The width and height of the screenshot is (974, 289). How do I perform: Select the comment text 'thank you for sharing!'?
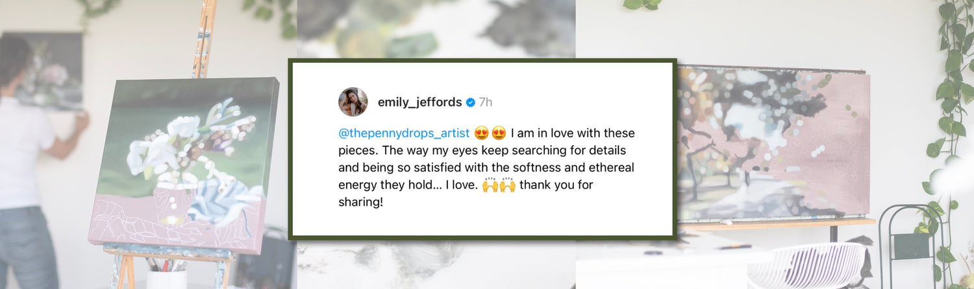coord(466,193)
